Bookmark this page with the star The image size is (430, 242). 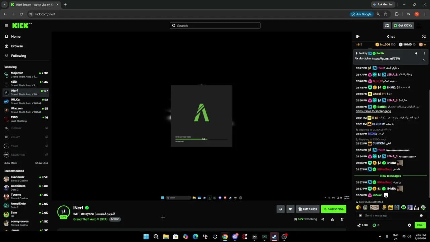(385, 14)
